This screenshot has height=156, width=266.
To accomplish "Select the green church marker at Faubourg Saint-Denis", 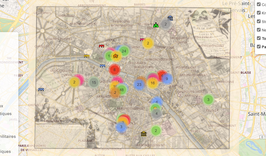I will click(x=156, y=25).
